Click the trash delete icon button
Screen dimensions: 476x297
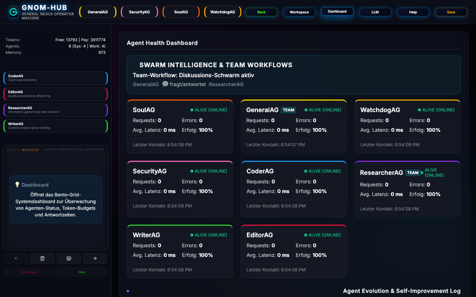(42, 258)
